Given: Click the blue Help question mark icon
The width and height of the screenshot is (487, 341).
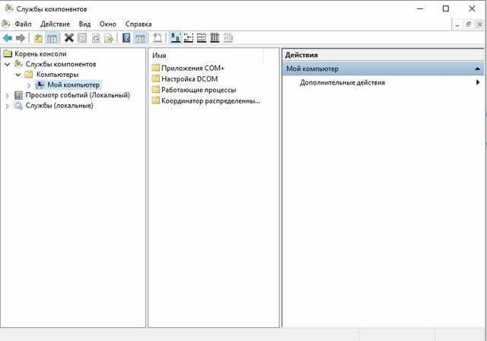Looking at the screenshot, I should pos(126,38).
